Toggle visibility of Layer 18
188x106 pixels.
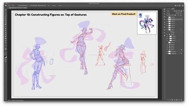point(167,38)
